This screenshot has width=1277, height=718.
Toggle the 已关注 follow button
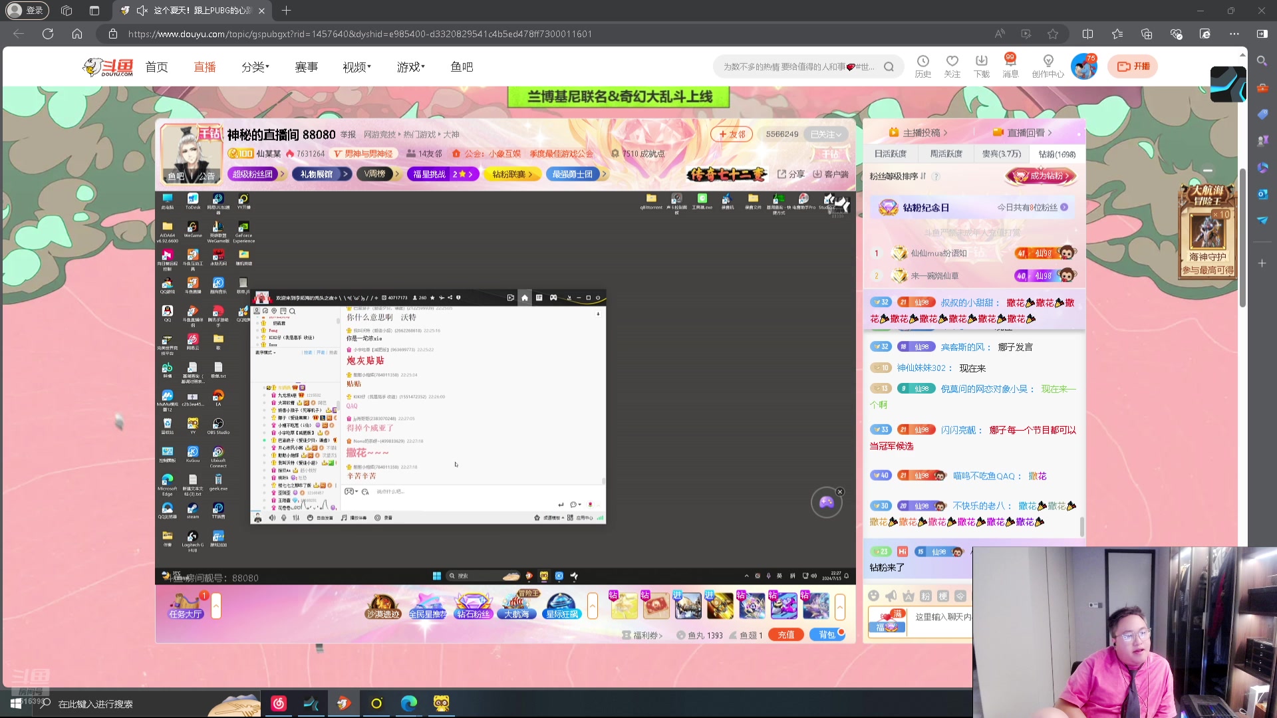(825, 134)
